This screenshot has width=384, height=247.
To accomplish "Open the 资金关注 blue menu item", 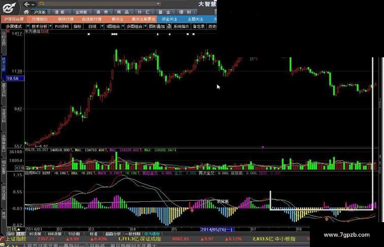I will pos(169,19).
